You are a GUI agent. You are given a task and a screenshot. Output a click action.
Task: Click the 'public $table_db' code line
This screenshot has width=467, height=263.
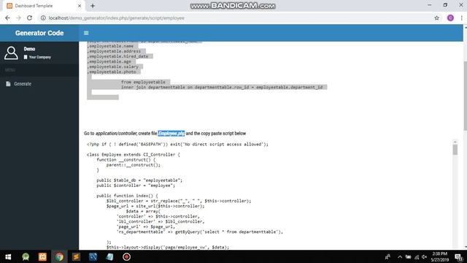[x=139, y=180]
